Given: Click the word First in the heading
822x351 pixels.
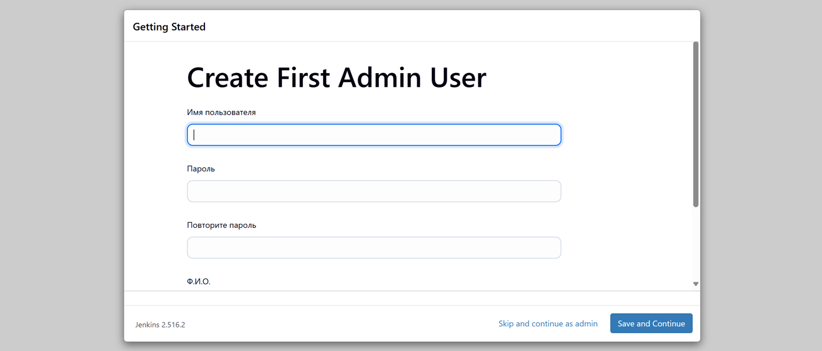Looking at the screenshot, I should (x=303, y=78).
